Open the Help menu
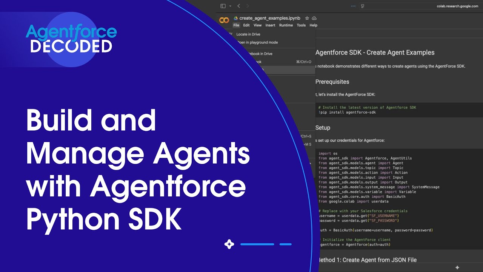This screenshot has width=483, height=272. [313, 25]
